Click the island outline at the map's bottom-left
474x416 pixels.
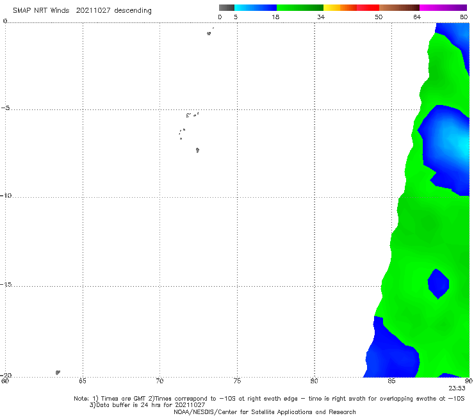coord(58,372)
